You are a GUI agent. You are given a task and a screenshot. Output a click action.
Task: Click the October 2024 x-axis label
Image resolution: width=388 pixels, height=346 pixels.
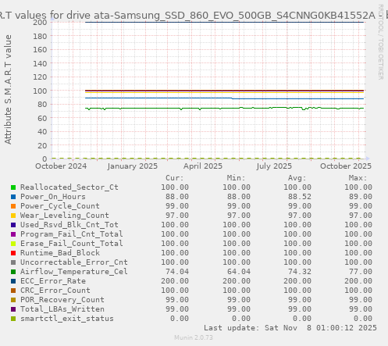(61, 166)
